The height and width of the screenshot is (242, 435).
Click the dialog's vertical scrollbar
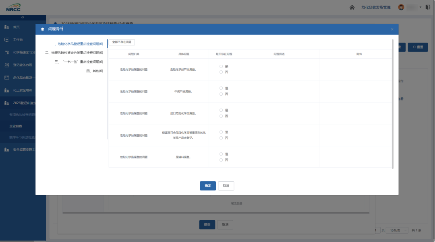pyautogui.click(x=393, y=104)
